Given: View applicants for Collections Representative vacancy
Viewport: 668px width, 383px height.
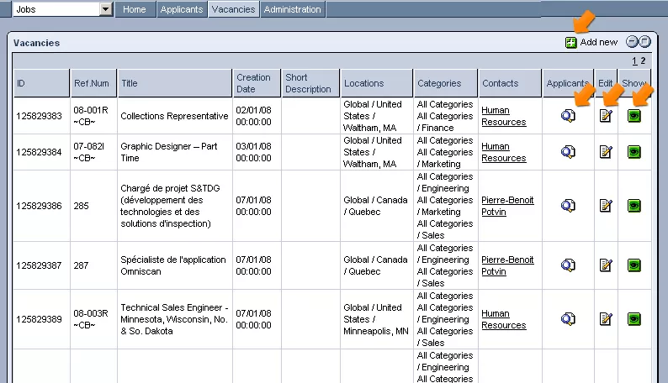Looking at the screenshot, I should click(x=568, y=116).
